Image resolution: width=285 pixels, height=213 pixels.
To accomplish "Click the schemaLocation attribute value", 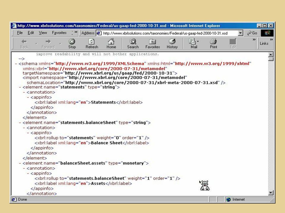I will [141, 83].
